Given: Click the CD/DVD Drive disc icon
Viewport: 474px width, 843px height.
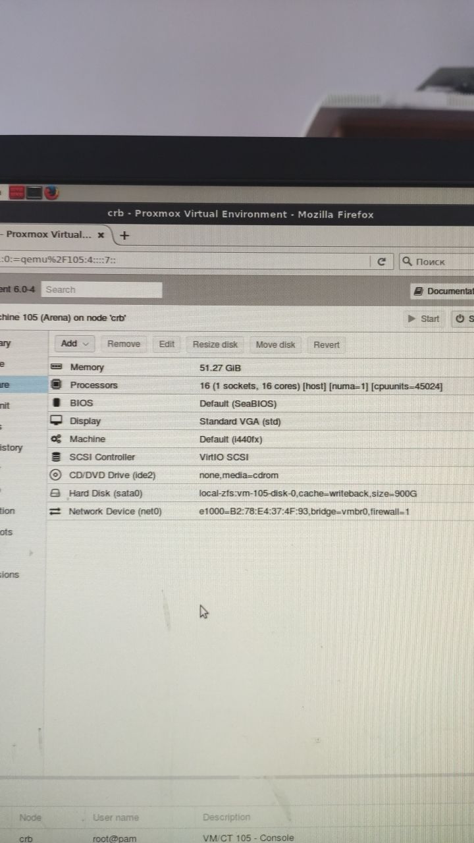Looking at the screenshot, I should pos(56,475).
